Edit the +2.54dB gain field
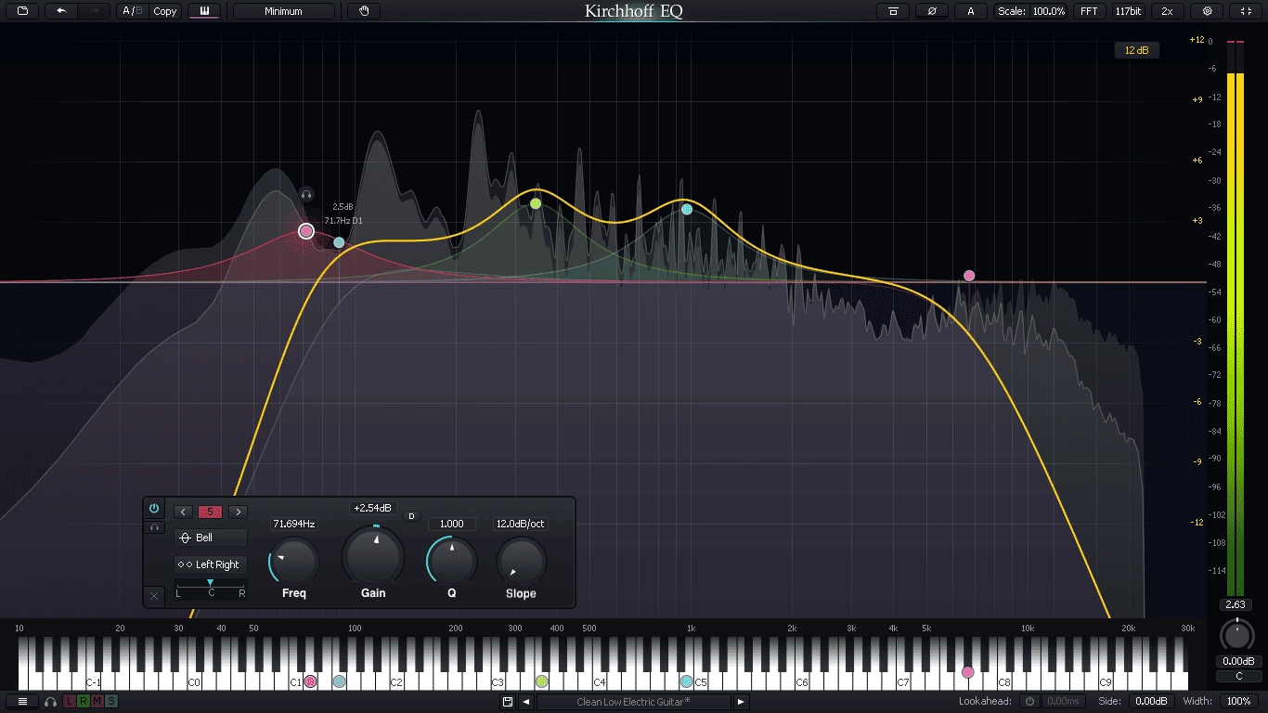1268x713 pixels. pos(373,509)
